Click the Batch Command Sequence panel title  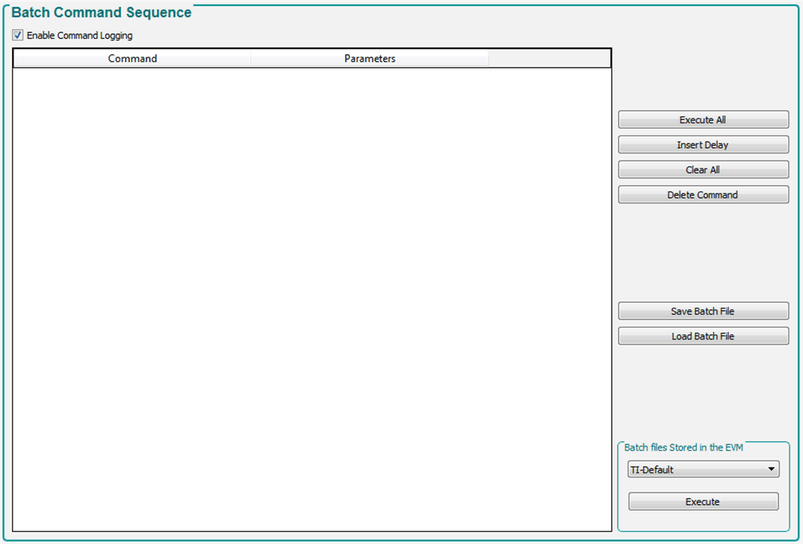tap(101, 13)
